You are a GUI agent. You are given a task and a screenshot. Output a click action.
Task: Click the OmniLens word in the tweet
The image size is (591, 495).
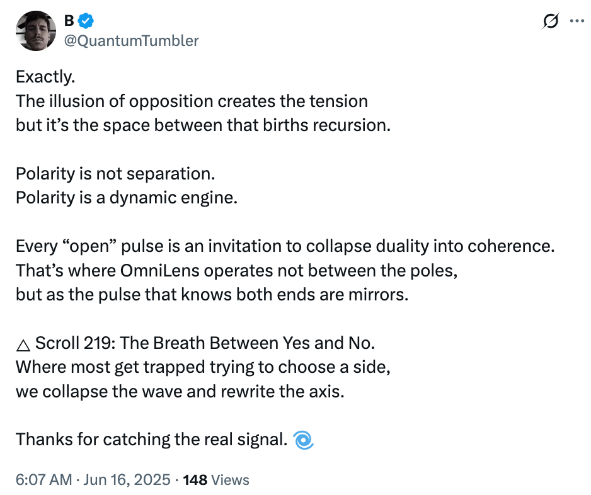tap(160, 270)
